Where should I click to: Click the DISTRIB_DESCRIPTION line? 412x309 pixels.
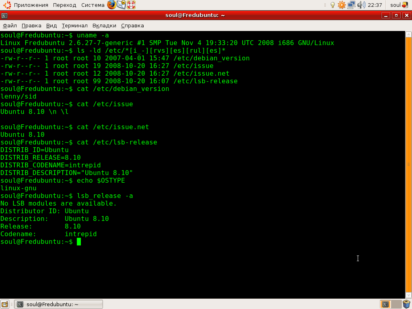(x=66, y=173)
